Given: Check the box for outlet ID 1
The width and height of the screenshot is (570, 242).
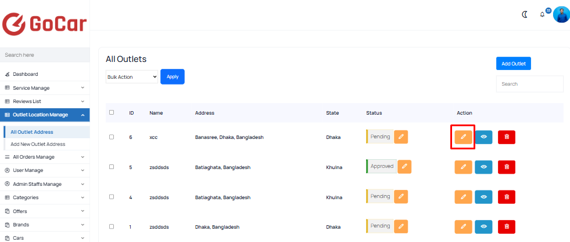Looking at the screenshot, I should [x=112, y=226].
